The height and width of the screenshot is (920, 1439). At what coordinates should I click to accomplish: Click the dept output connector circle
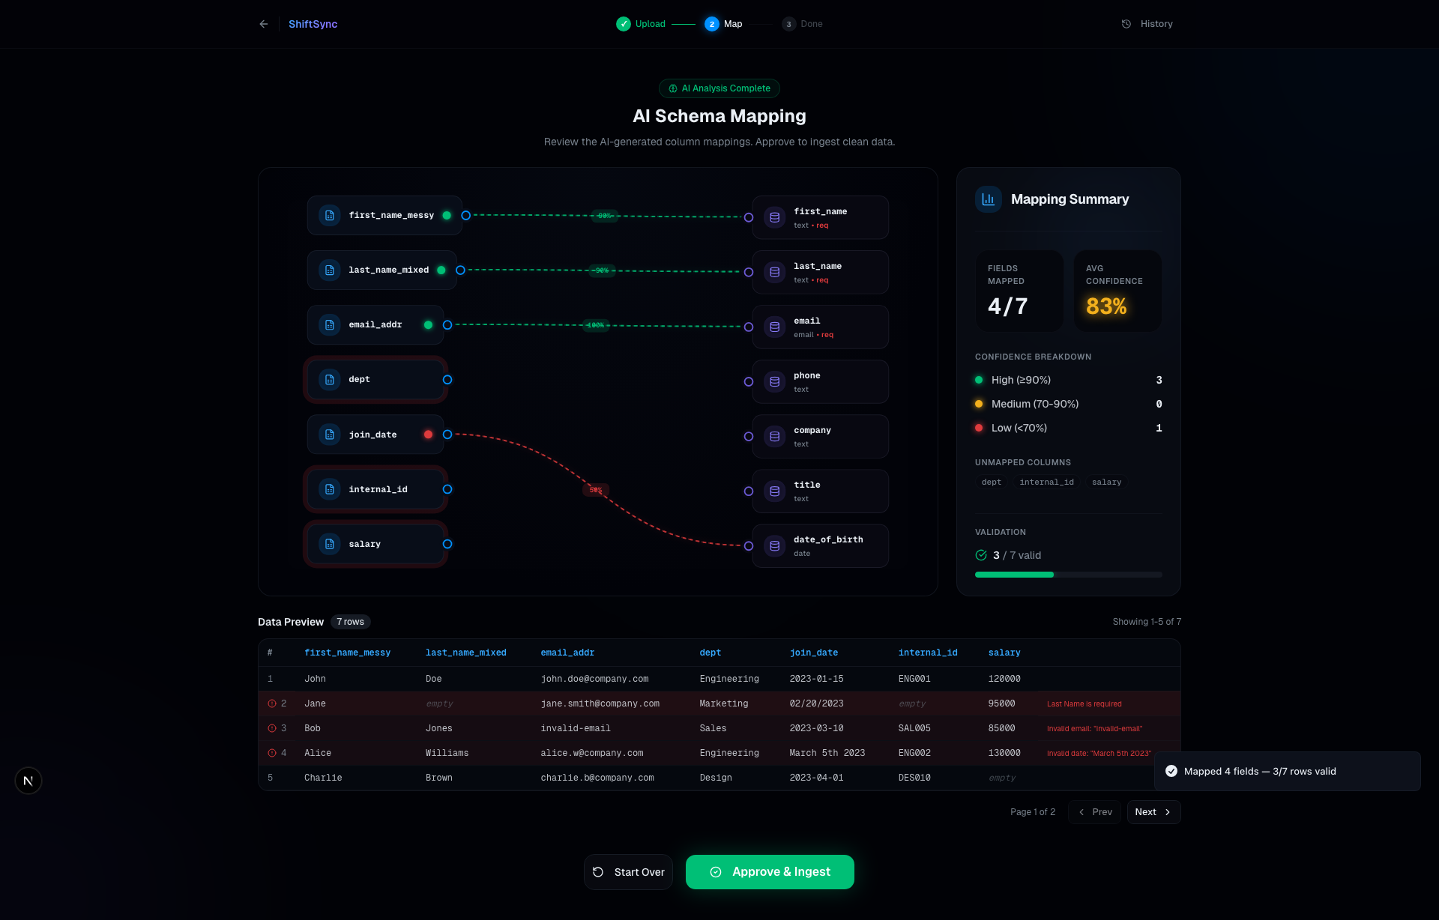(x=447, y=380)
